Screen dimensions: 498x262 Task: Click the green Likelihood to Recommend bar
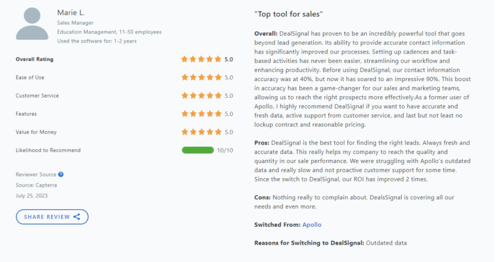(x=197, y=150)
